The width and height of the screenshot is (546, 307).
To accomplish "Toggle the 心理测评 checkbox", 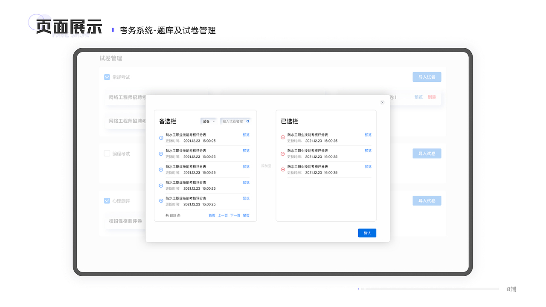I will [107, 200].
